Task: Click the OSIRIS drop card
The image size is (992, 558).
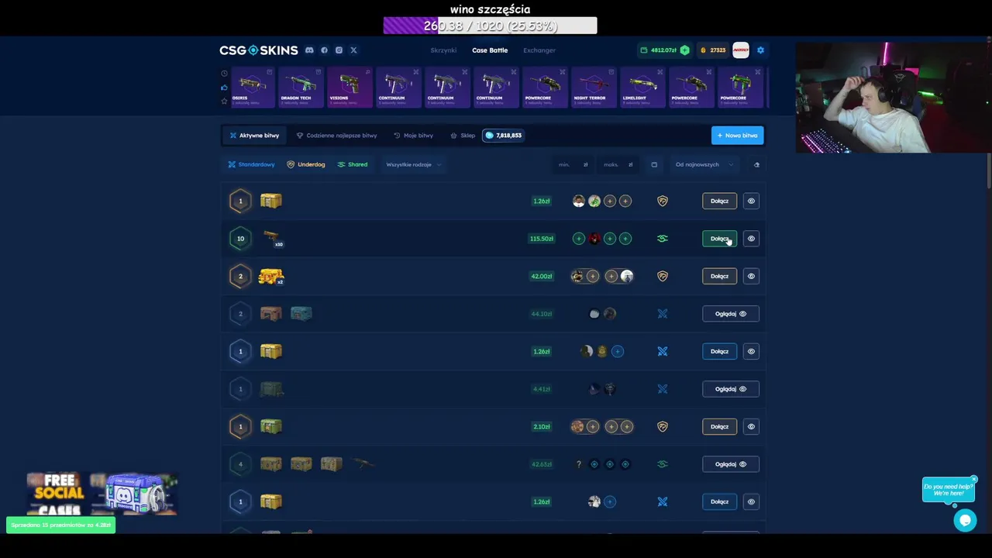Action: 253,88
